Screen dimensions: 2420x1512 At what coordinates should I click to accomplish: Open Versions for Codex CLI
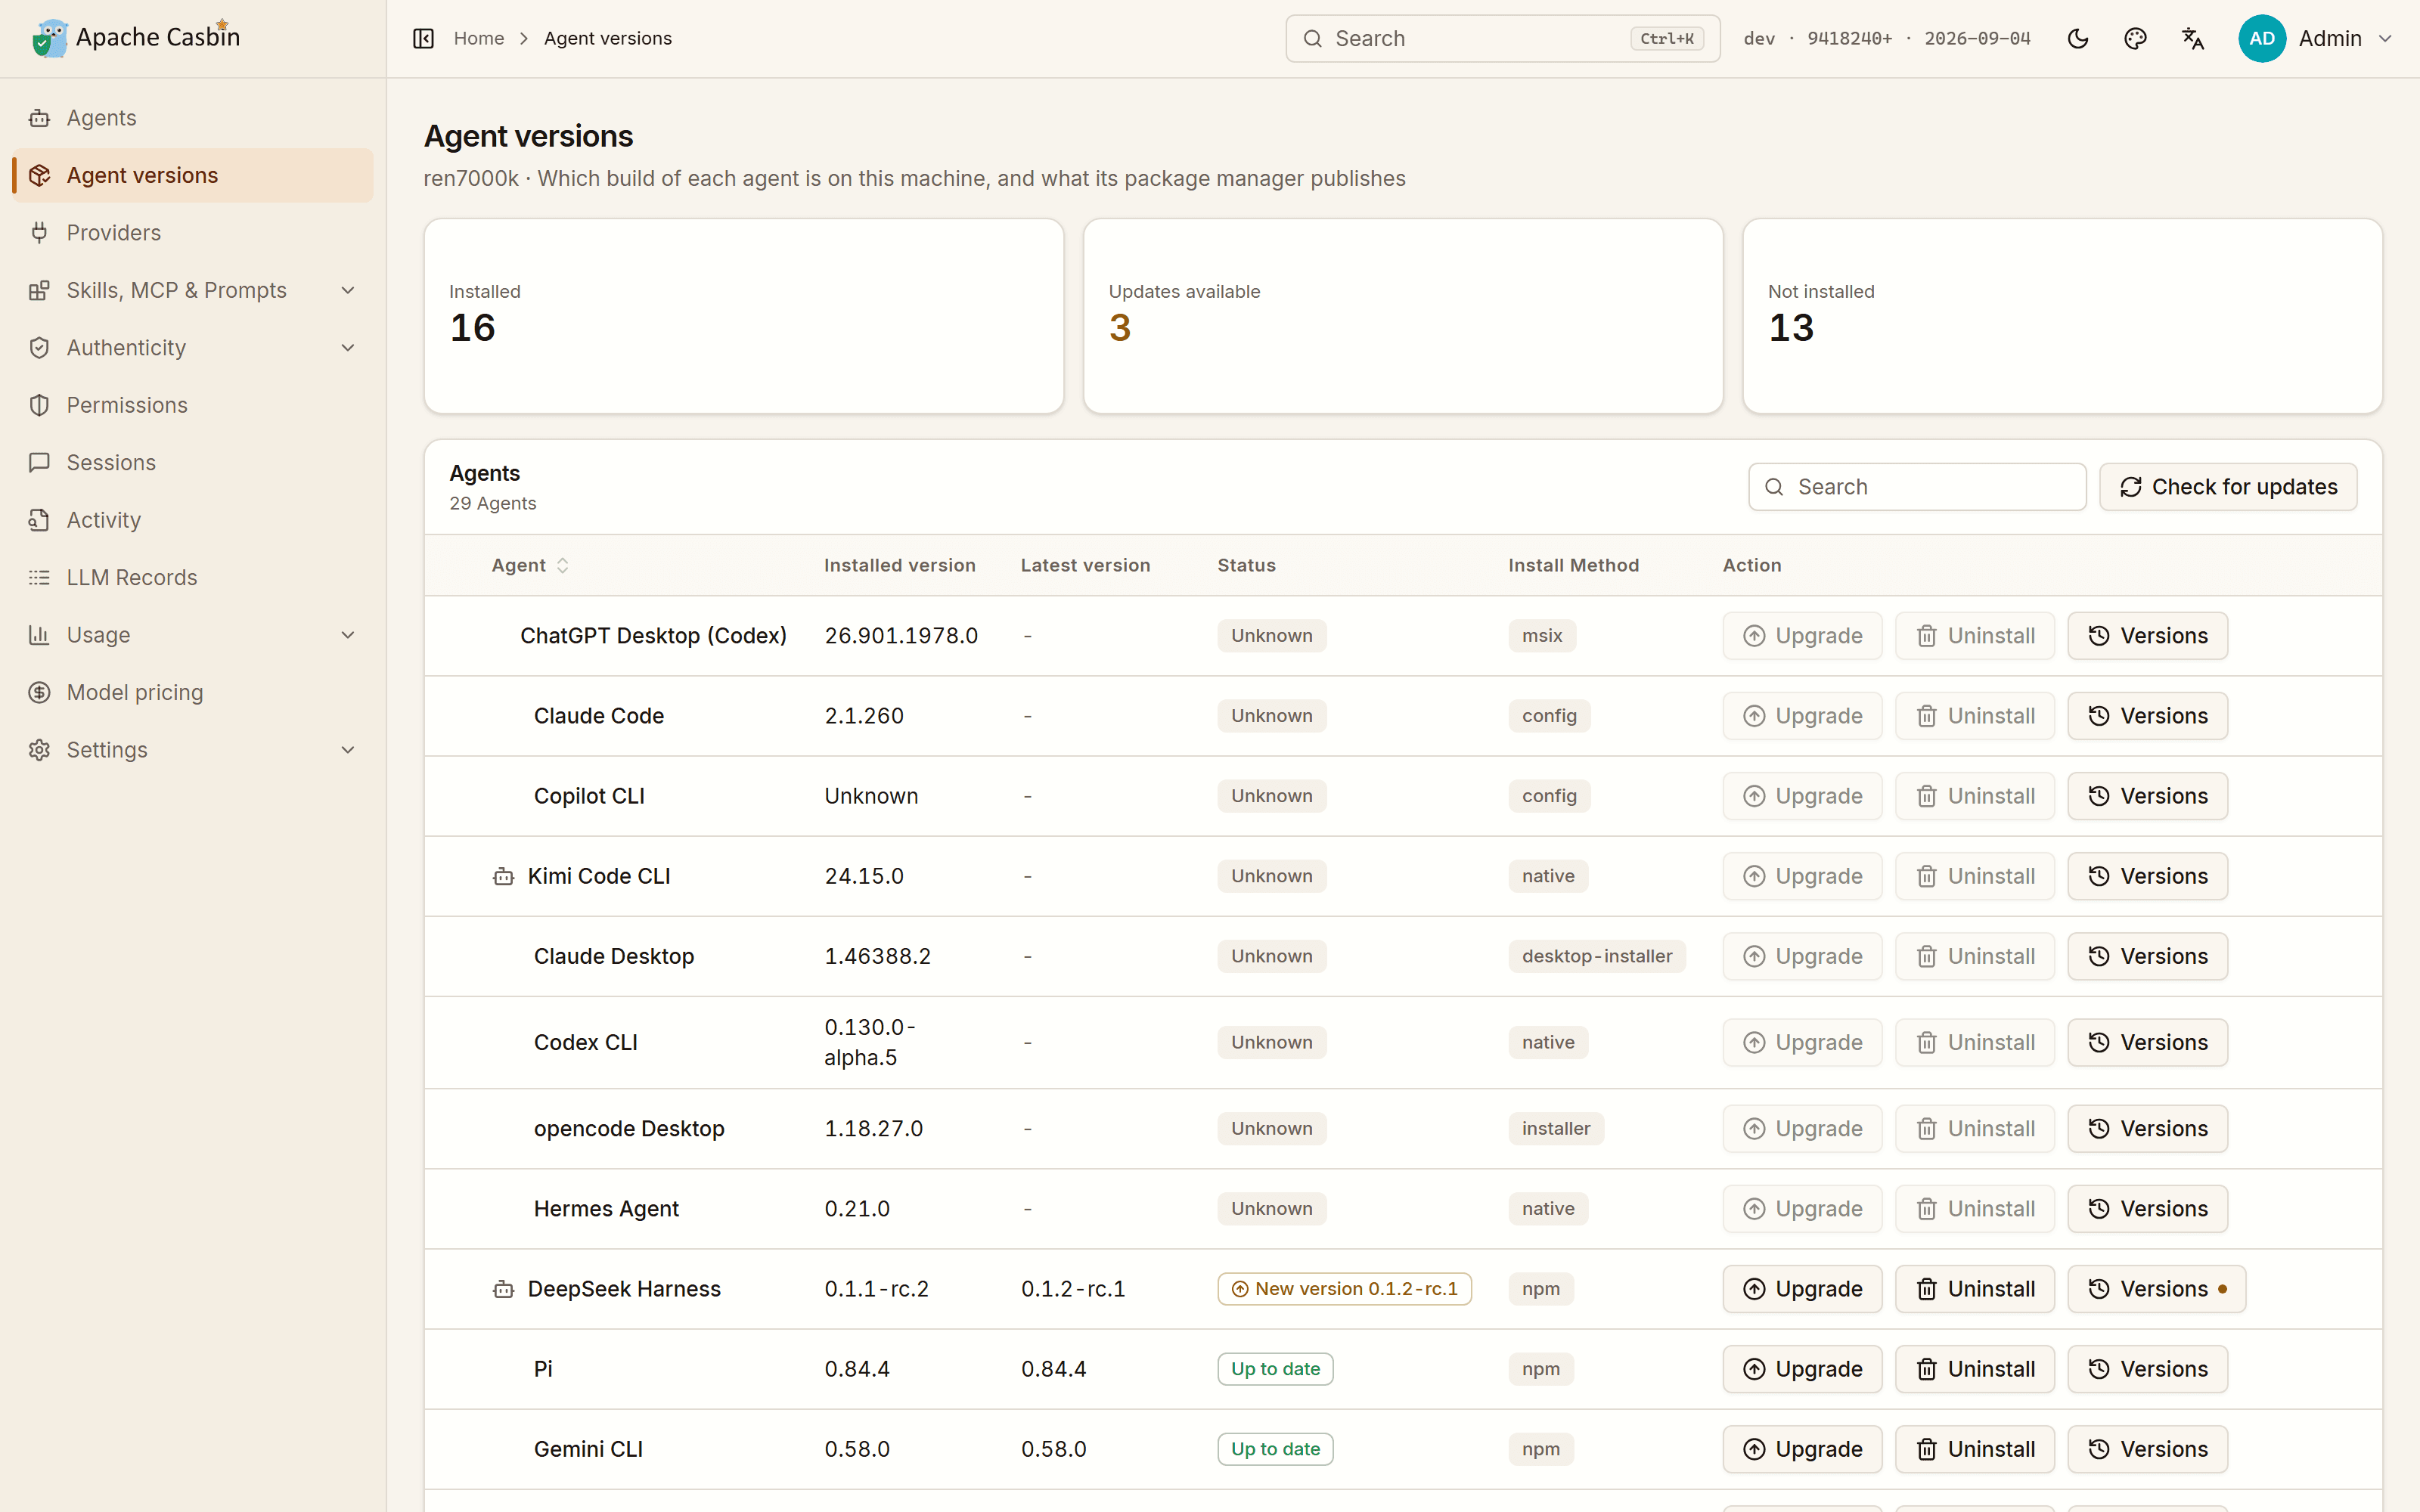2147,1042
